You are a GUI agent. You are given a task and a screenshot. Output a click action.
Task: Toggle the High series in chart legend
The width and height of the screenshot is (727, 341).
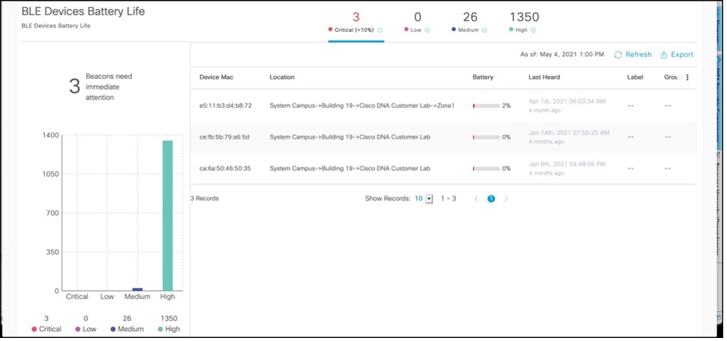click(169, 329)
